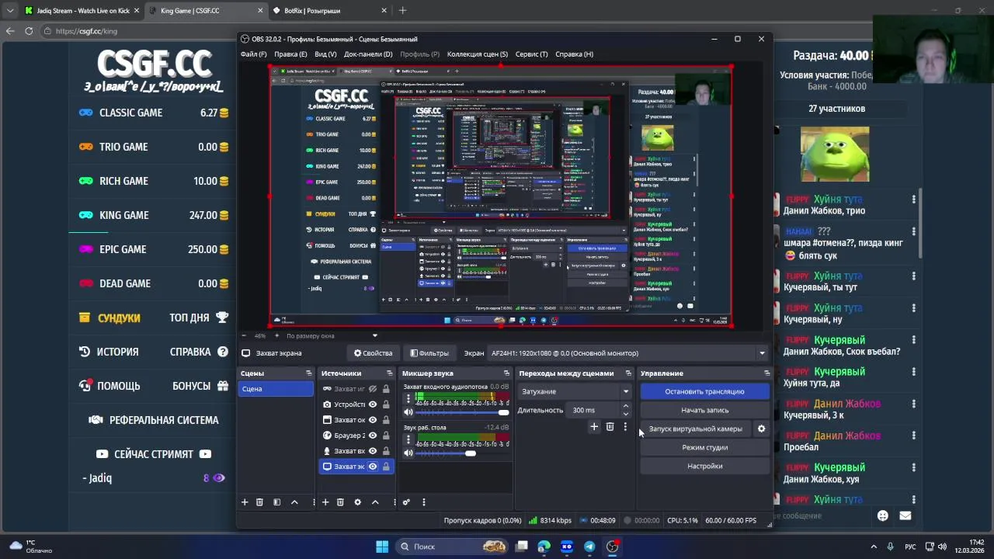Screen dimensions: 994x559
Task: Click the chat scrollbar on the csgf.cc page
Action: tap(922, 225)
